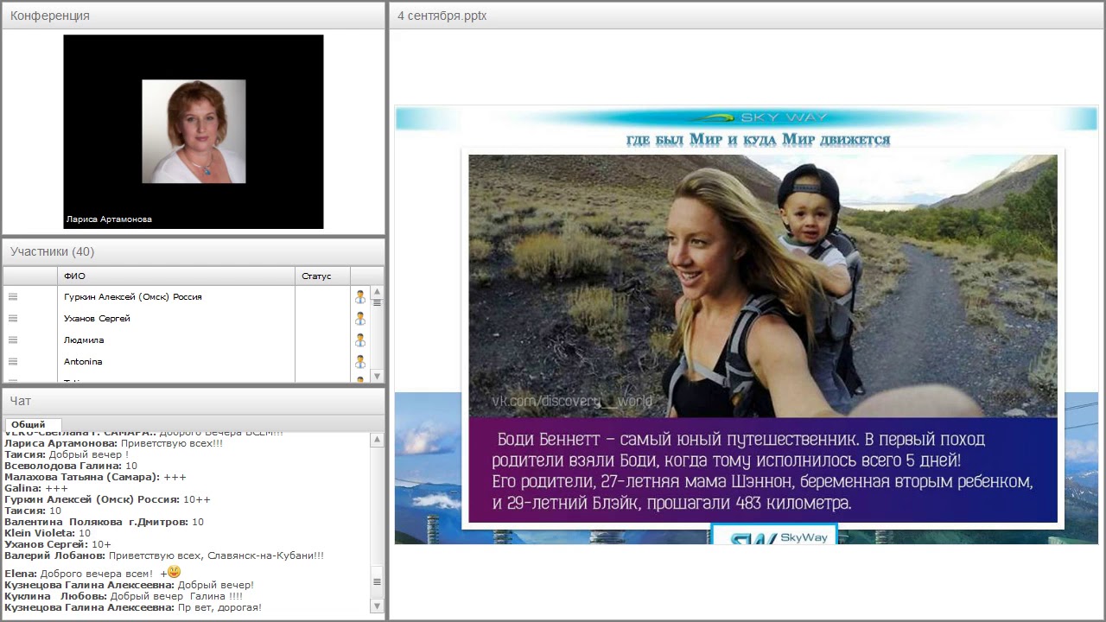Screen dimensions: 1106x622
Task: Click Малахова Татьяна (Самара) chat message
Action: click(95, 477)
